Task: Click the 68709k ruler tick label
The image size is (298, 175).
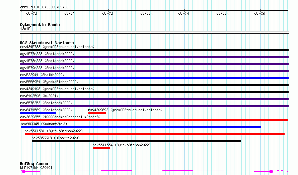Action: (260, 13)
